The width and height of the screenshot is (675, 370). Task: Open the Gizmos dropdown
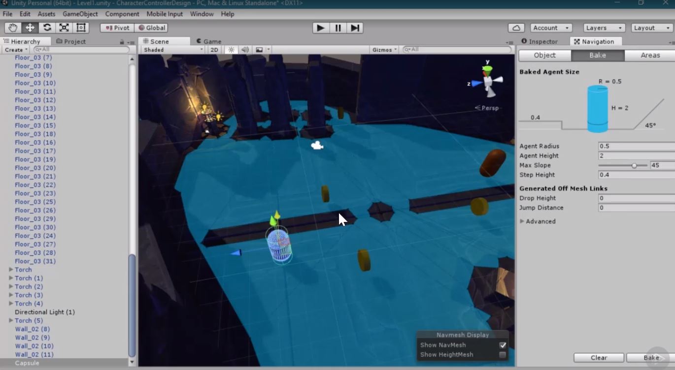pyautogui.click(x=384, y=49)
